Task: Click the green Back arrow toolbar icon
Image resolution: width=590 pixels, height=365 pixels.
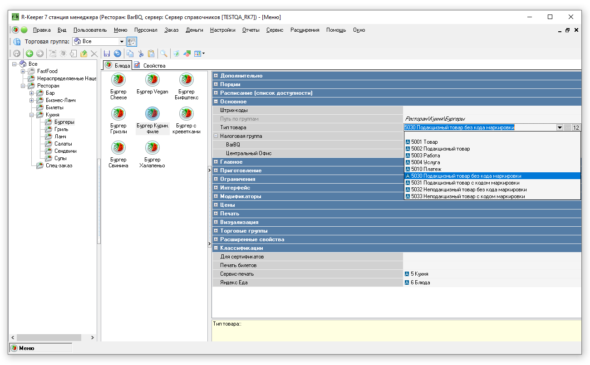Action: click(x=29, y=54)
